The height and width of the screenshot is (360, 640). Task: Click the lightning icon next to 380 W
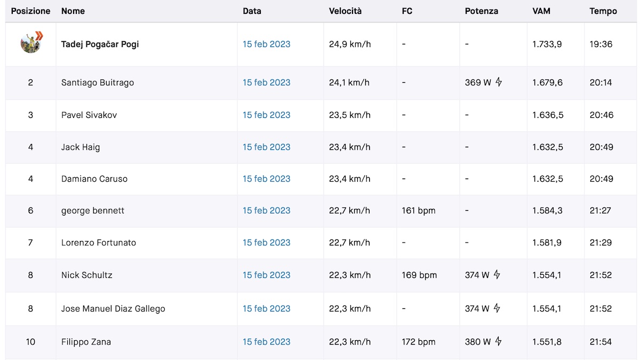click(498, 342)
